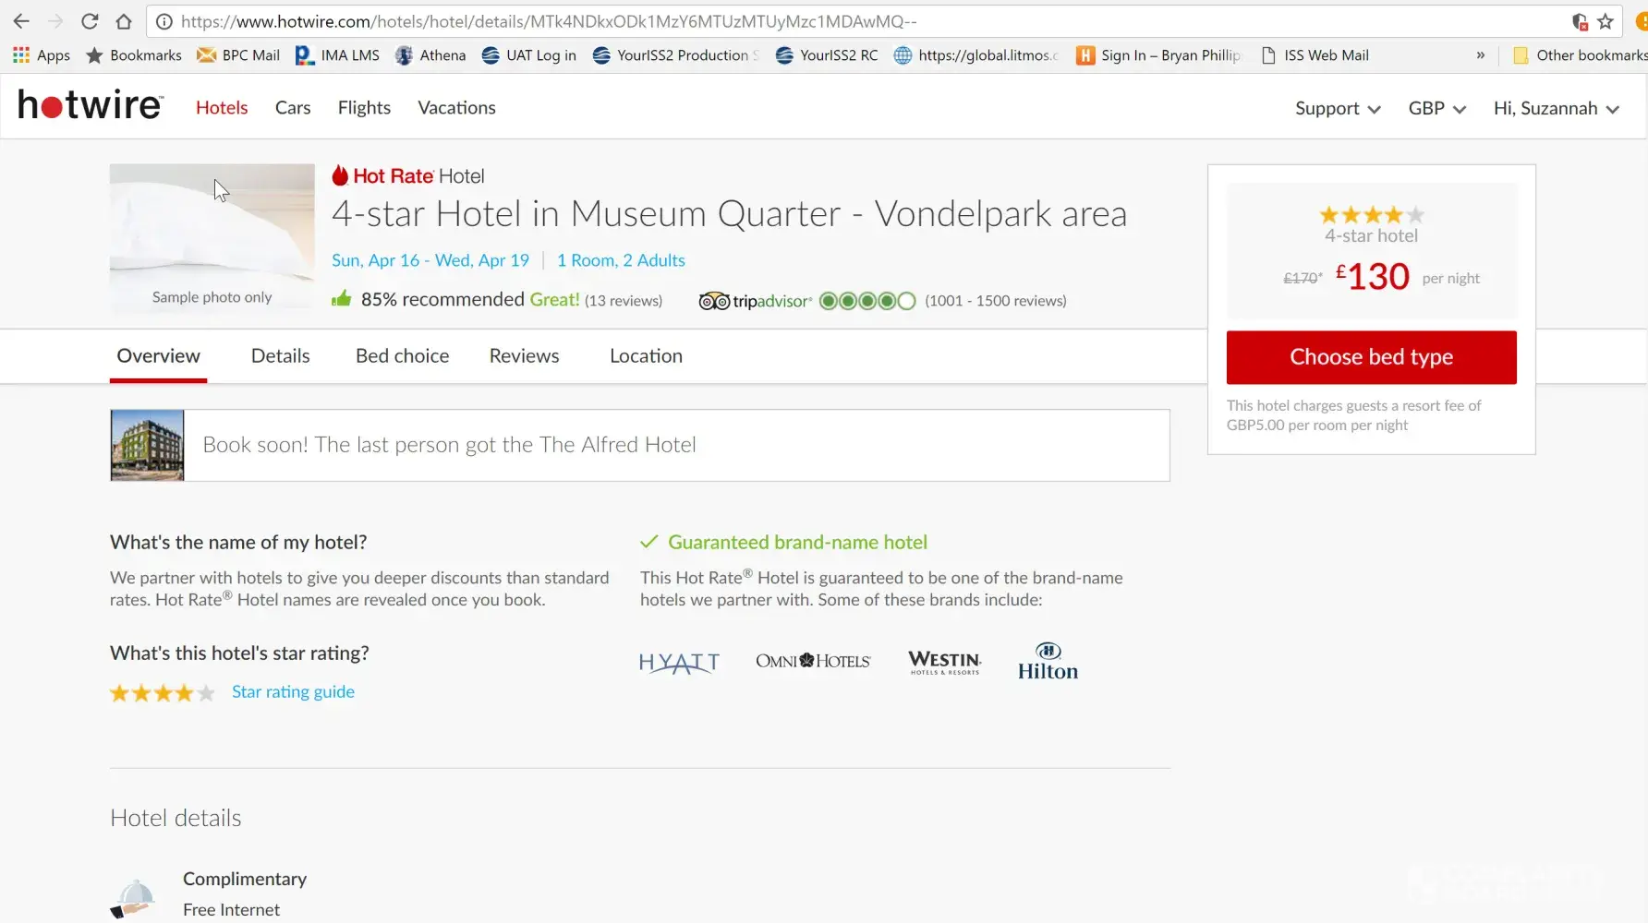
Task: Go back using the browser back arrow
Action: coord(21,21)
